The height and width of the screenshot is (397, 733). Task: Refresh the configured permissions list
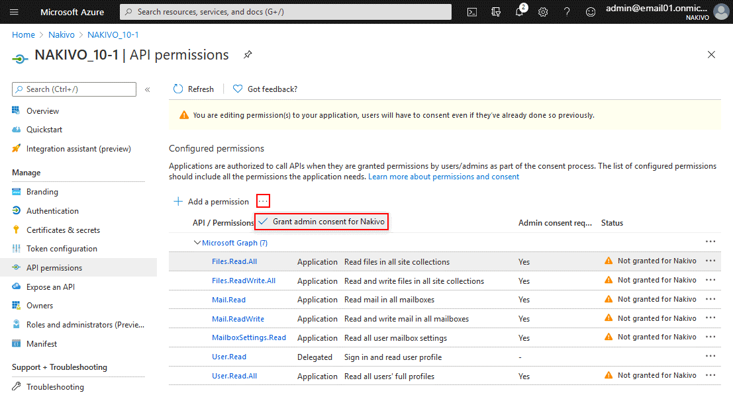tap(193, 89)
